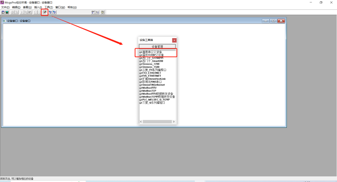Open the 帮助 menu
The height and width of the screenshot is (182, 337).
click(72, 7)
